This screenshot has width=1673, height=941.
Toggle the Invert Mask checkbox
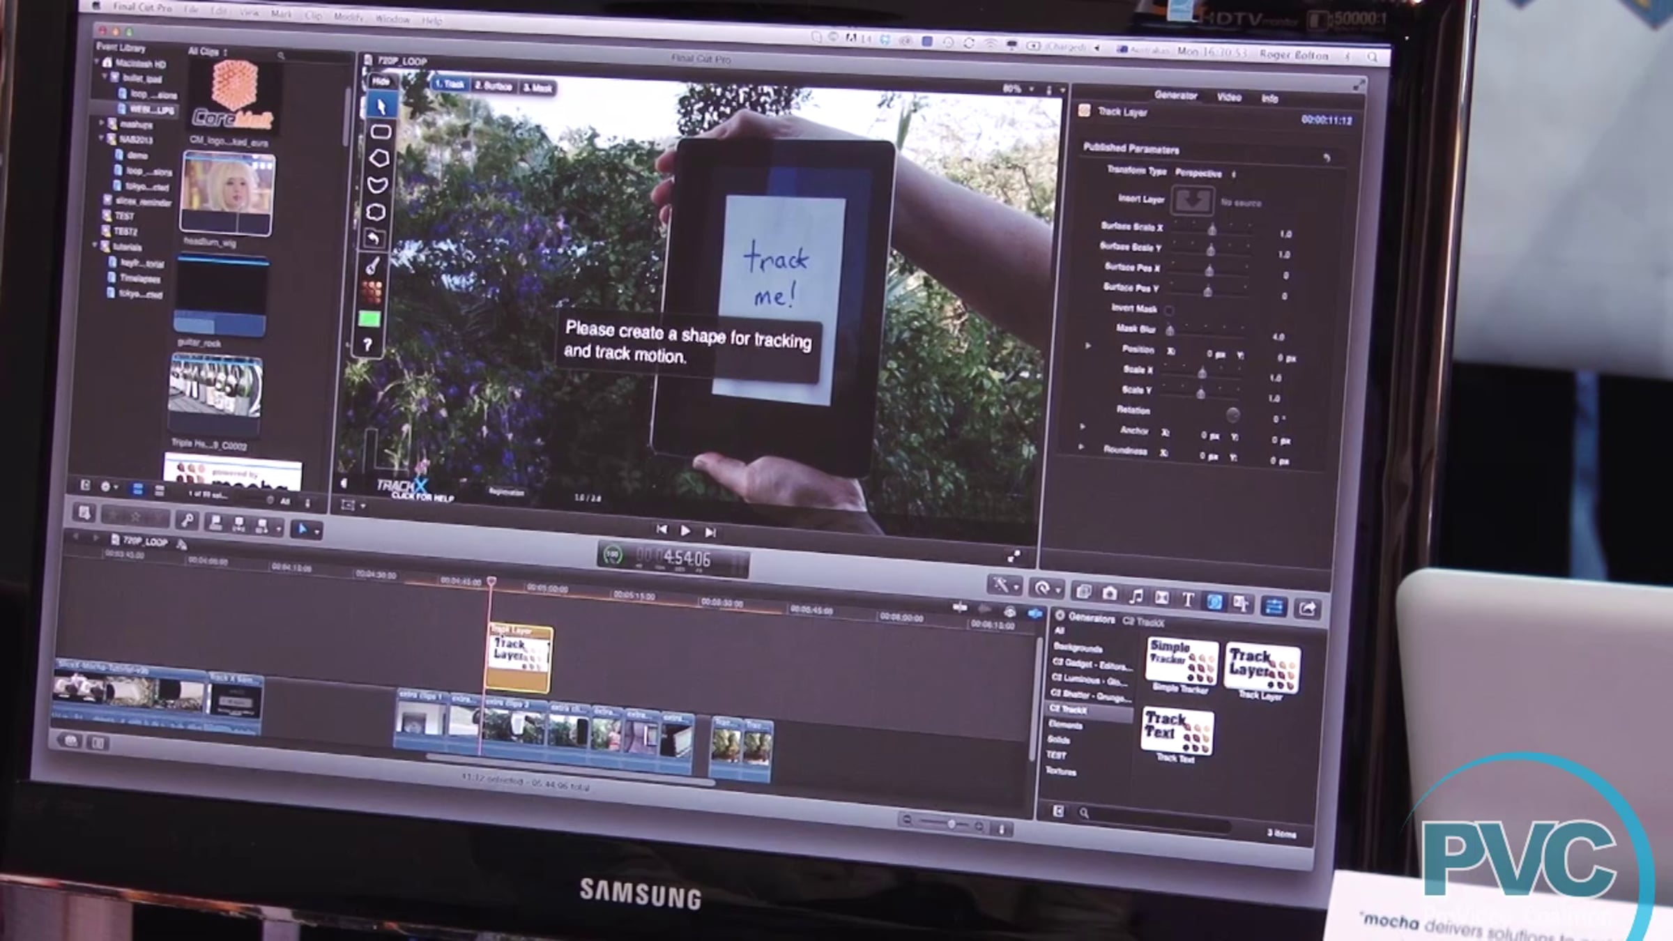1169,310
